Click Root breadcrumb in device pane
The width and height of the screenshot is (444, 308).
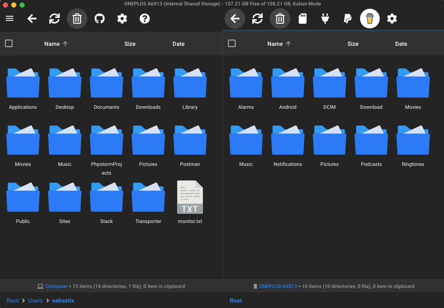(236, 300)
